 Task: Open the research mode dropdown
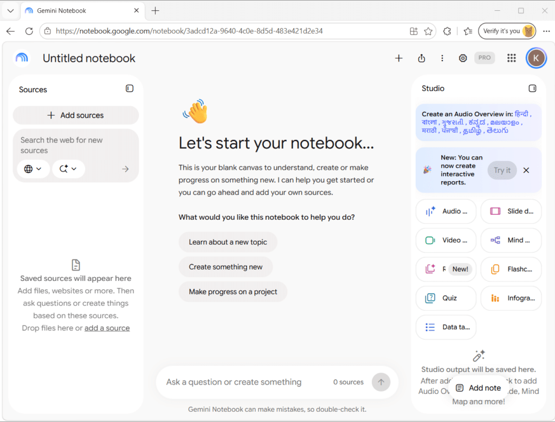pyautogui.click(x=68, y=169)
